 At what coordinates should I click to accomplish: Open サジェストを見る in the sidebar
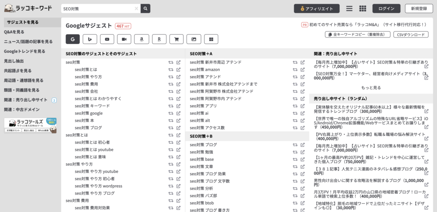coord(23,22)
